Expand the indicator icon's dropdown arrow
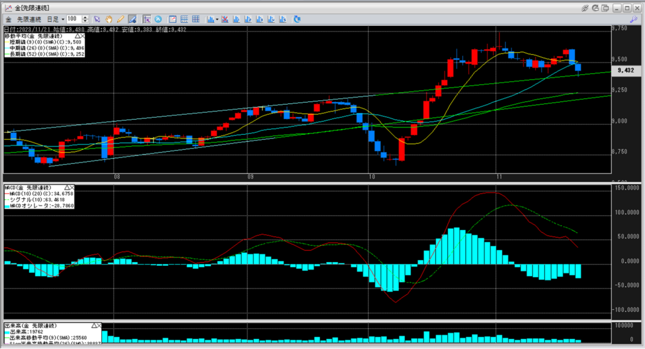 coord(217,20)
